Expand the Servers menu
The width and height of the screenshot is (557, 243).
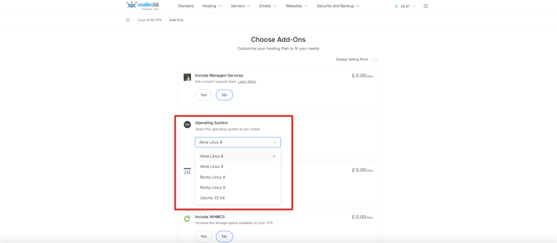[x=240, y=6]
